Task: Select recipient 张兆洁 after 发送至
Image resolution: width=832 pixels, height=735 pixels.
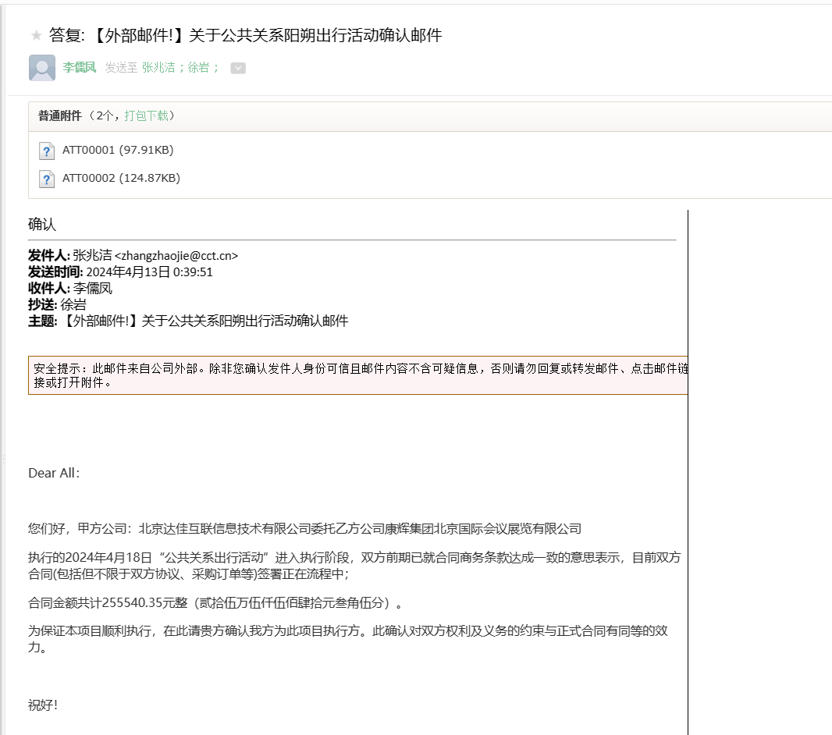Action: pyautogui.click(x=158, y=68)
